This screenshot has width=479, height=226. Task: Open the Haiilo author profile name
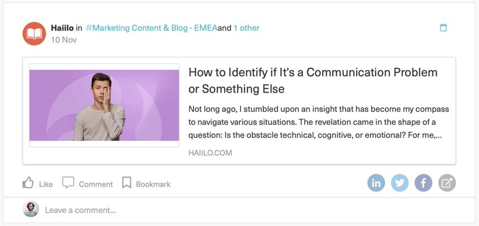coord(62,28)
